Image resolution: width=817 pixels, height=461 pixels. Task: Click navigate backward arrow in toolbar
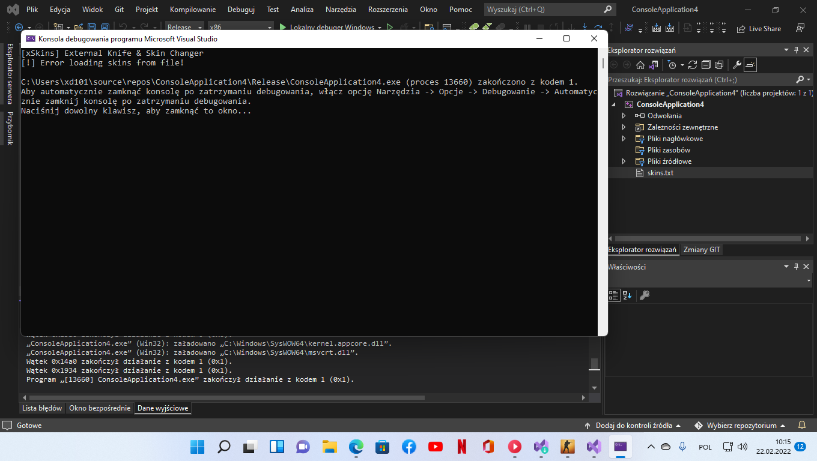tap(19, 28)
